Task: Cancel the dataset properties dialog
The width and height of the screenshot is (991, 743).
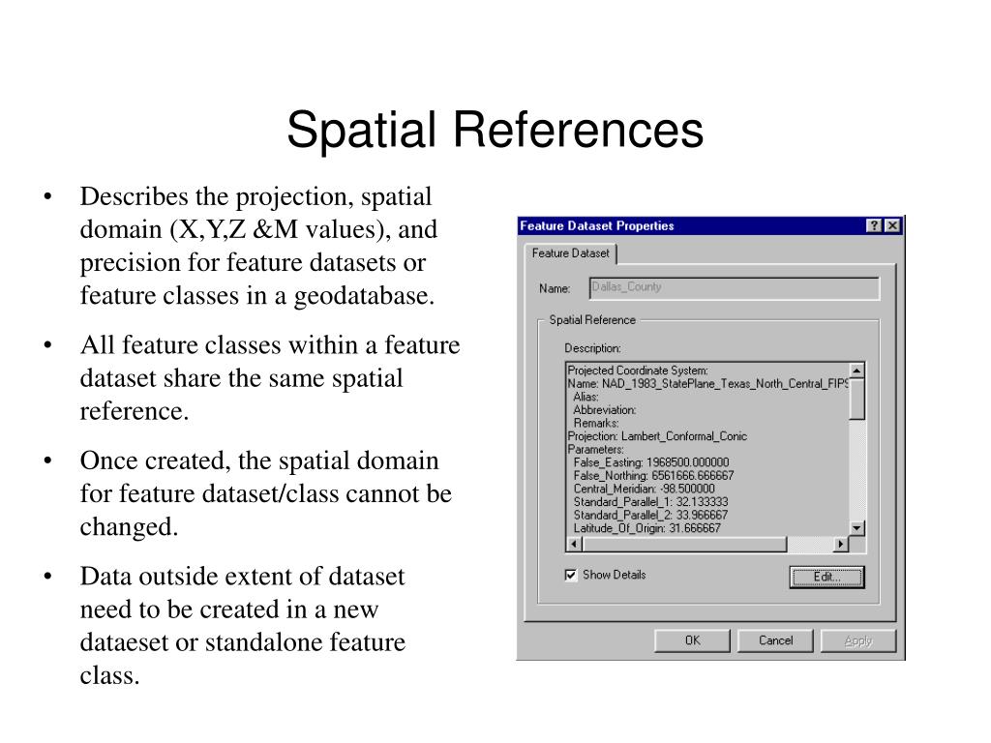Action: 775,640
